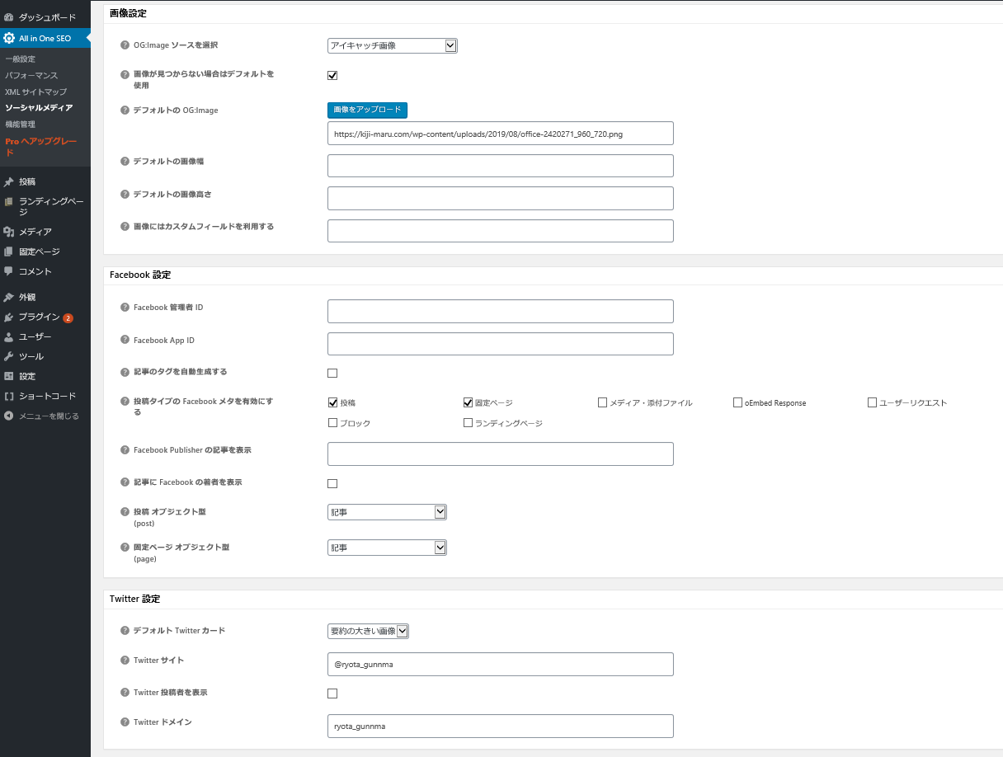Click the 設定 settings icon in sidebar

point(9,376)
